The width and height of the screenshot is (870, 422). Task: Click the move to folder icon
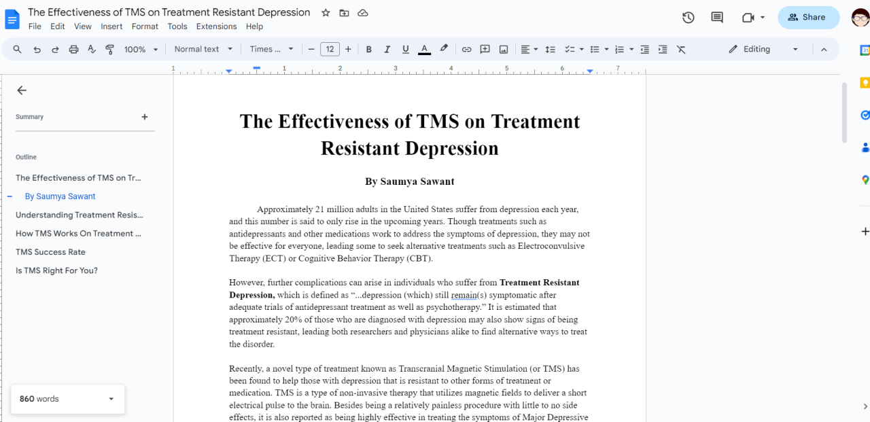click(x=344, y=13)
